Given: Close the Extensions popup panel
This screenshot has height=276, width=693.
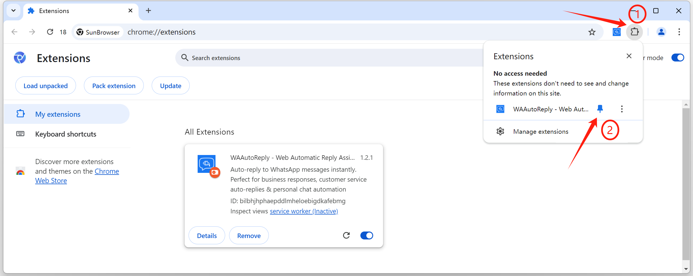Looking at the screenshot, I should pyautogui.click(x=629, y=56).
